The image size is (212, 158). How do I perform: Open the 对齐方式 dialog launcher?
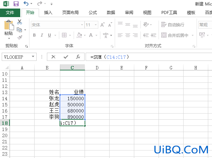click(194, 46)
